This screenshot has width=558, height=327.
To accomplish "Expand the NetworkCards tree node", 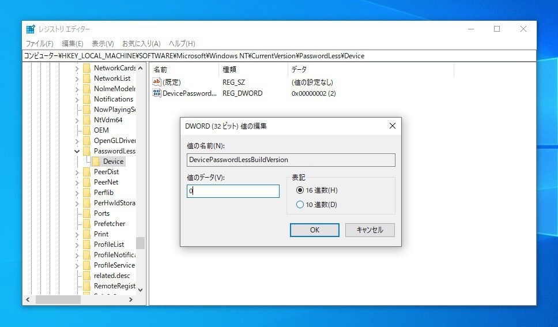I will pos(77,68).
